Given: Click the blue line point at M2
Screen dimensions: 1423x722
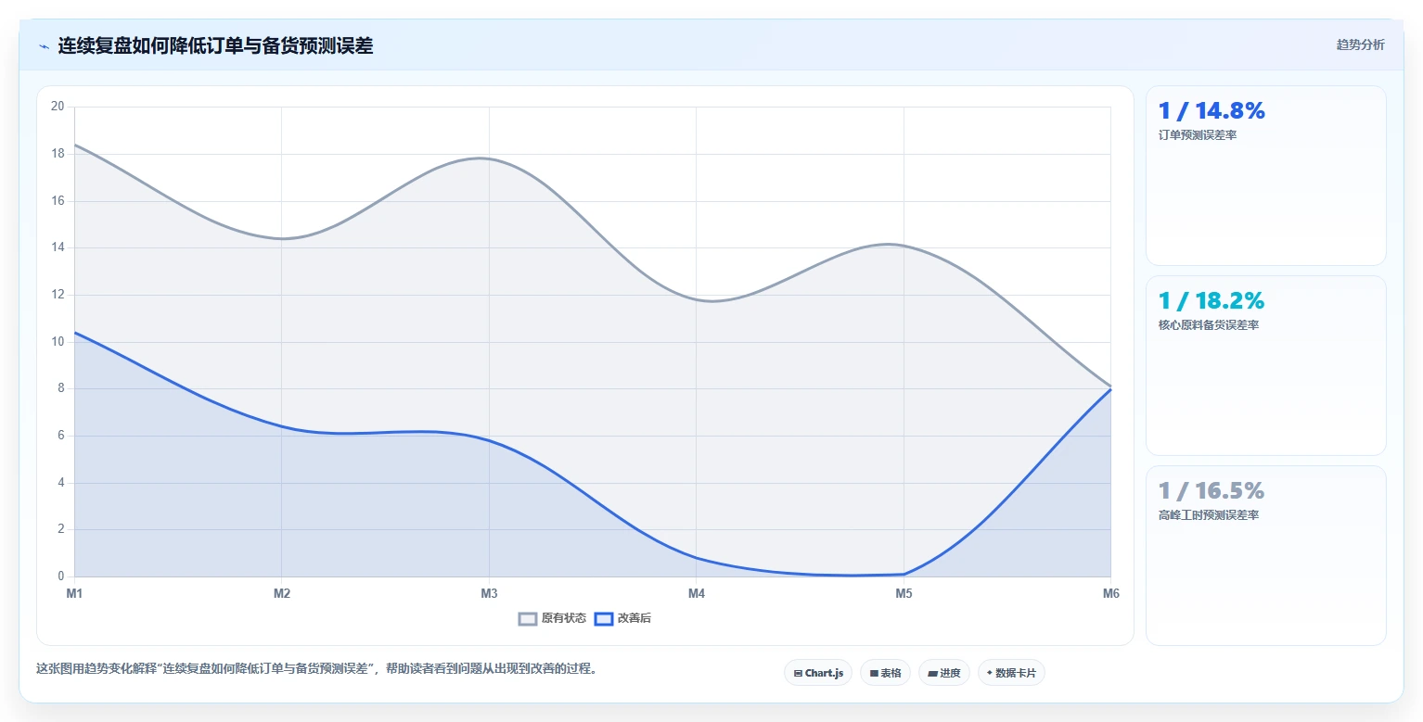Looking at the screenshot, I should point(282,426).
